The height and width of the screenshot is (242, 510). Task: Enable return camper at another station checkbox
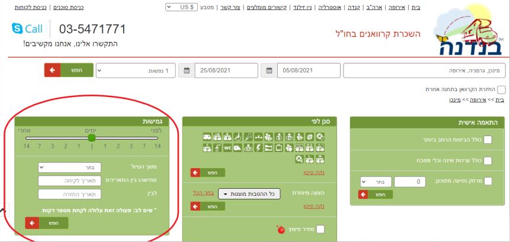coord(502,89)
